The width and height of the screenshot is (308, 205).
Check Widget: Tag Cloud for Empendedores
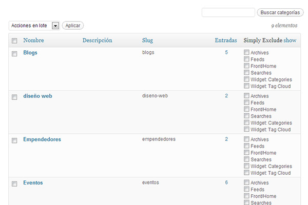click(246, 172)
